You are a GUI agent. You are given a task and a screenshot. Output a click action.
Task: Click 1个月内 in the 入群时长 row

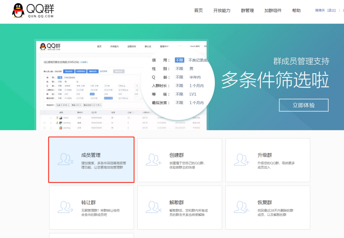pyautogui.click(x=197, y=86)
